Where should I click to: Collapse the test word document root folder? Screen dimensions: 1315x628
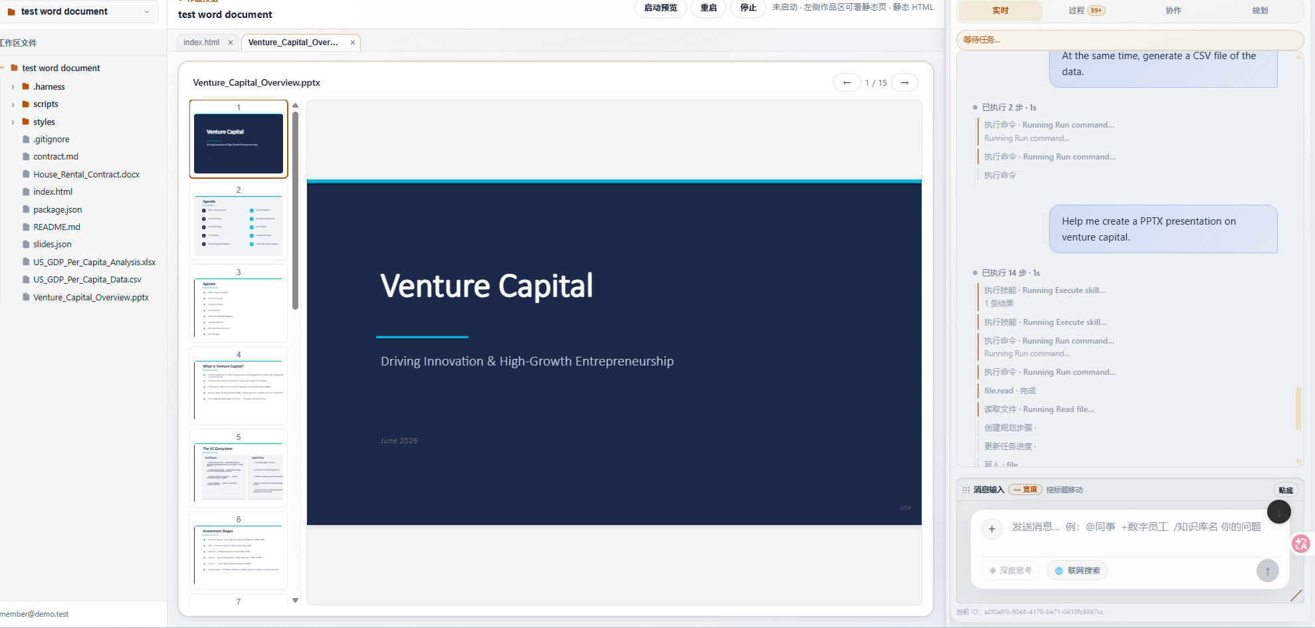pos(3,68)
